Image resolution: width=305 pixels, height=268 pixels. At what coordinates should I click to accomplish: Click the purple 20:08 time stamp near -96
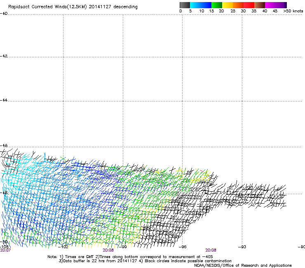click(211, 250)
